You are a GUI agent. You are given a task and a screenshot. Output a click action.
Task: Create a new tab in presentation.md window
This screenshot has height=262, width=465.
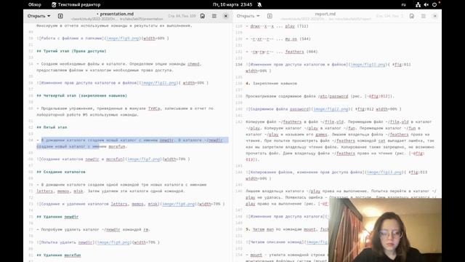click(x=60, y=16)
